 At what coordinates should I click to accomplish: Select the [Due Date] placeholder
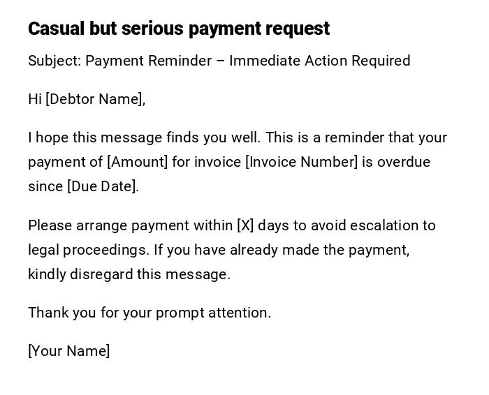click(103, 186)
